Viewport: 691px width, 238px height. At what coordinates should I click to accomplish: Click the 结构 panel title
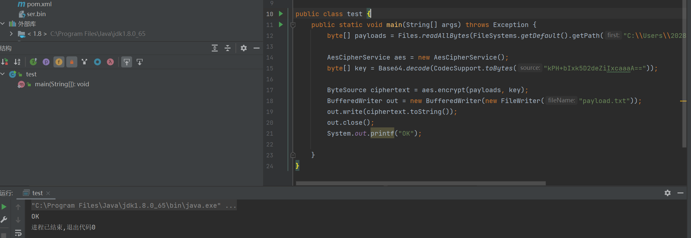(6, 48)
